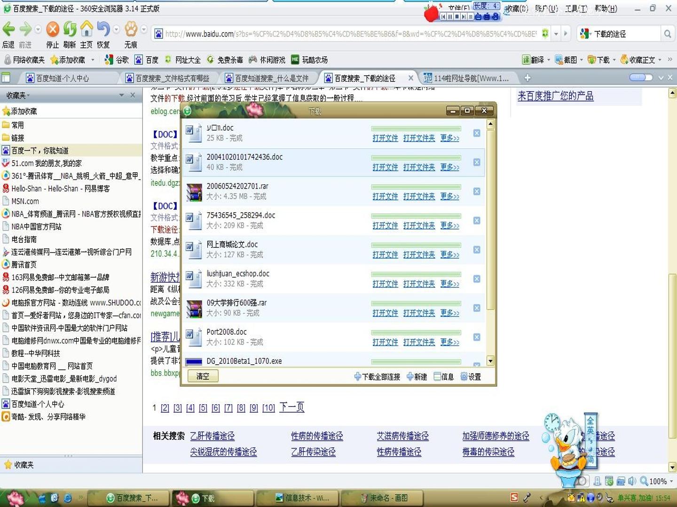Open the dropdown next to 无痕 icon

point(144,29)
